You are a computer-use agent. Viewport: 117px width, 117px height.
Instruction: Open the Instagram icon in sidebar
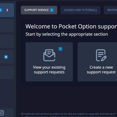click(x=2, y=113)
